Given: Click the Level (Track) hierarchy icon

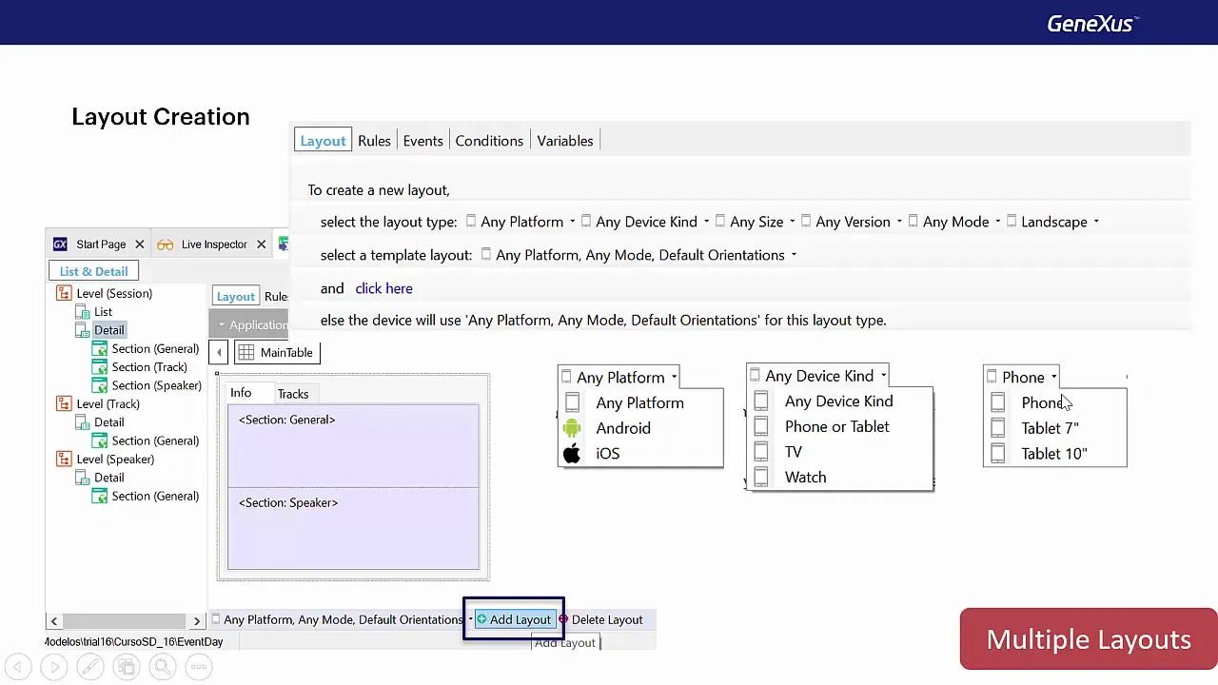Looking at the screenshot, I should click(65, 404).
